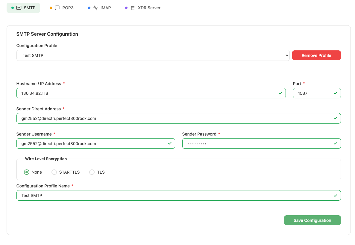Click green checkmark in Hostname field
The image size is (355, 245).
tap(280, 93)
